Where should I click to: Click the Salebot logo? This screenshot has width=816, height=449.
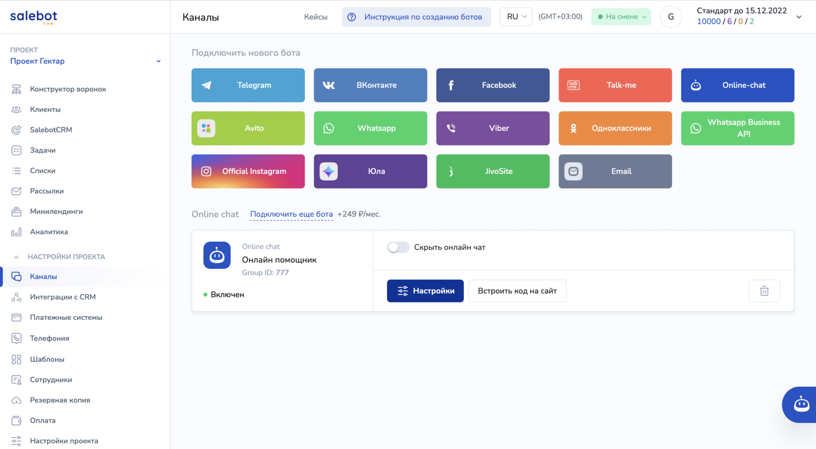pos(34,17)
